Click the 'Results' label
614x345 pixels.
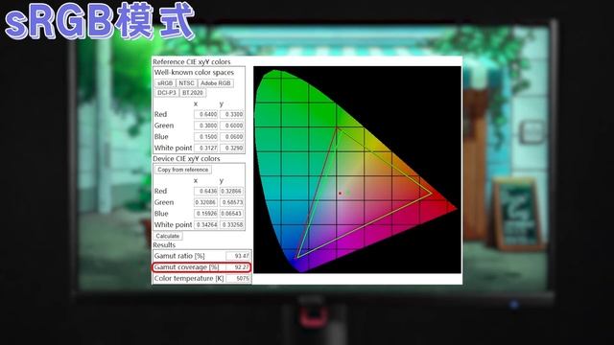coord(164,245)
